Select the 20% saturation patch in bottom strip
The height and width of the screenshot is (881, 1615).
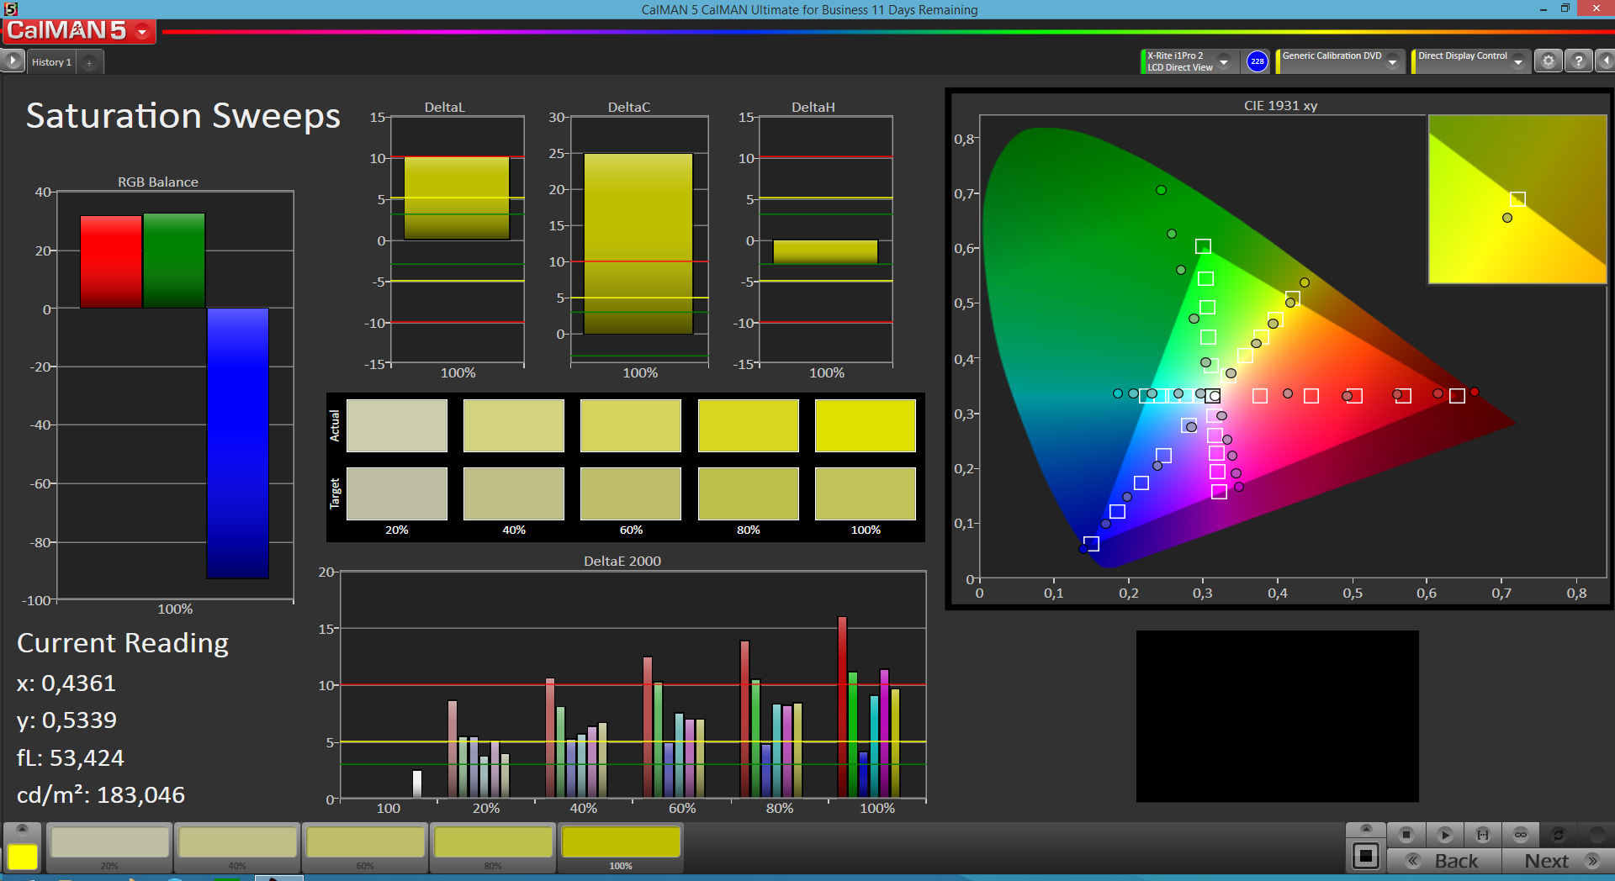[109, 847]
